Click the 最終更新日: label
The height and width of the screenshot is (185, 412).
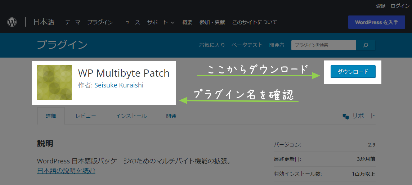click(x=287, y=159)
